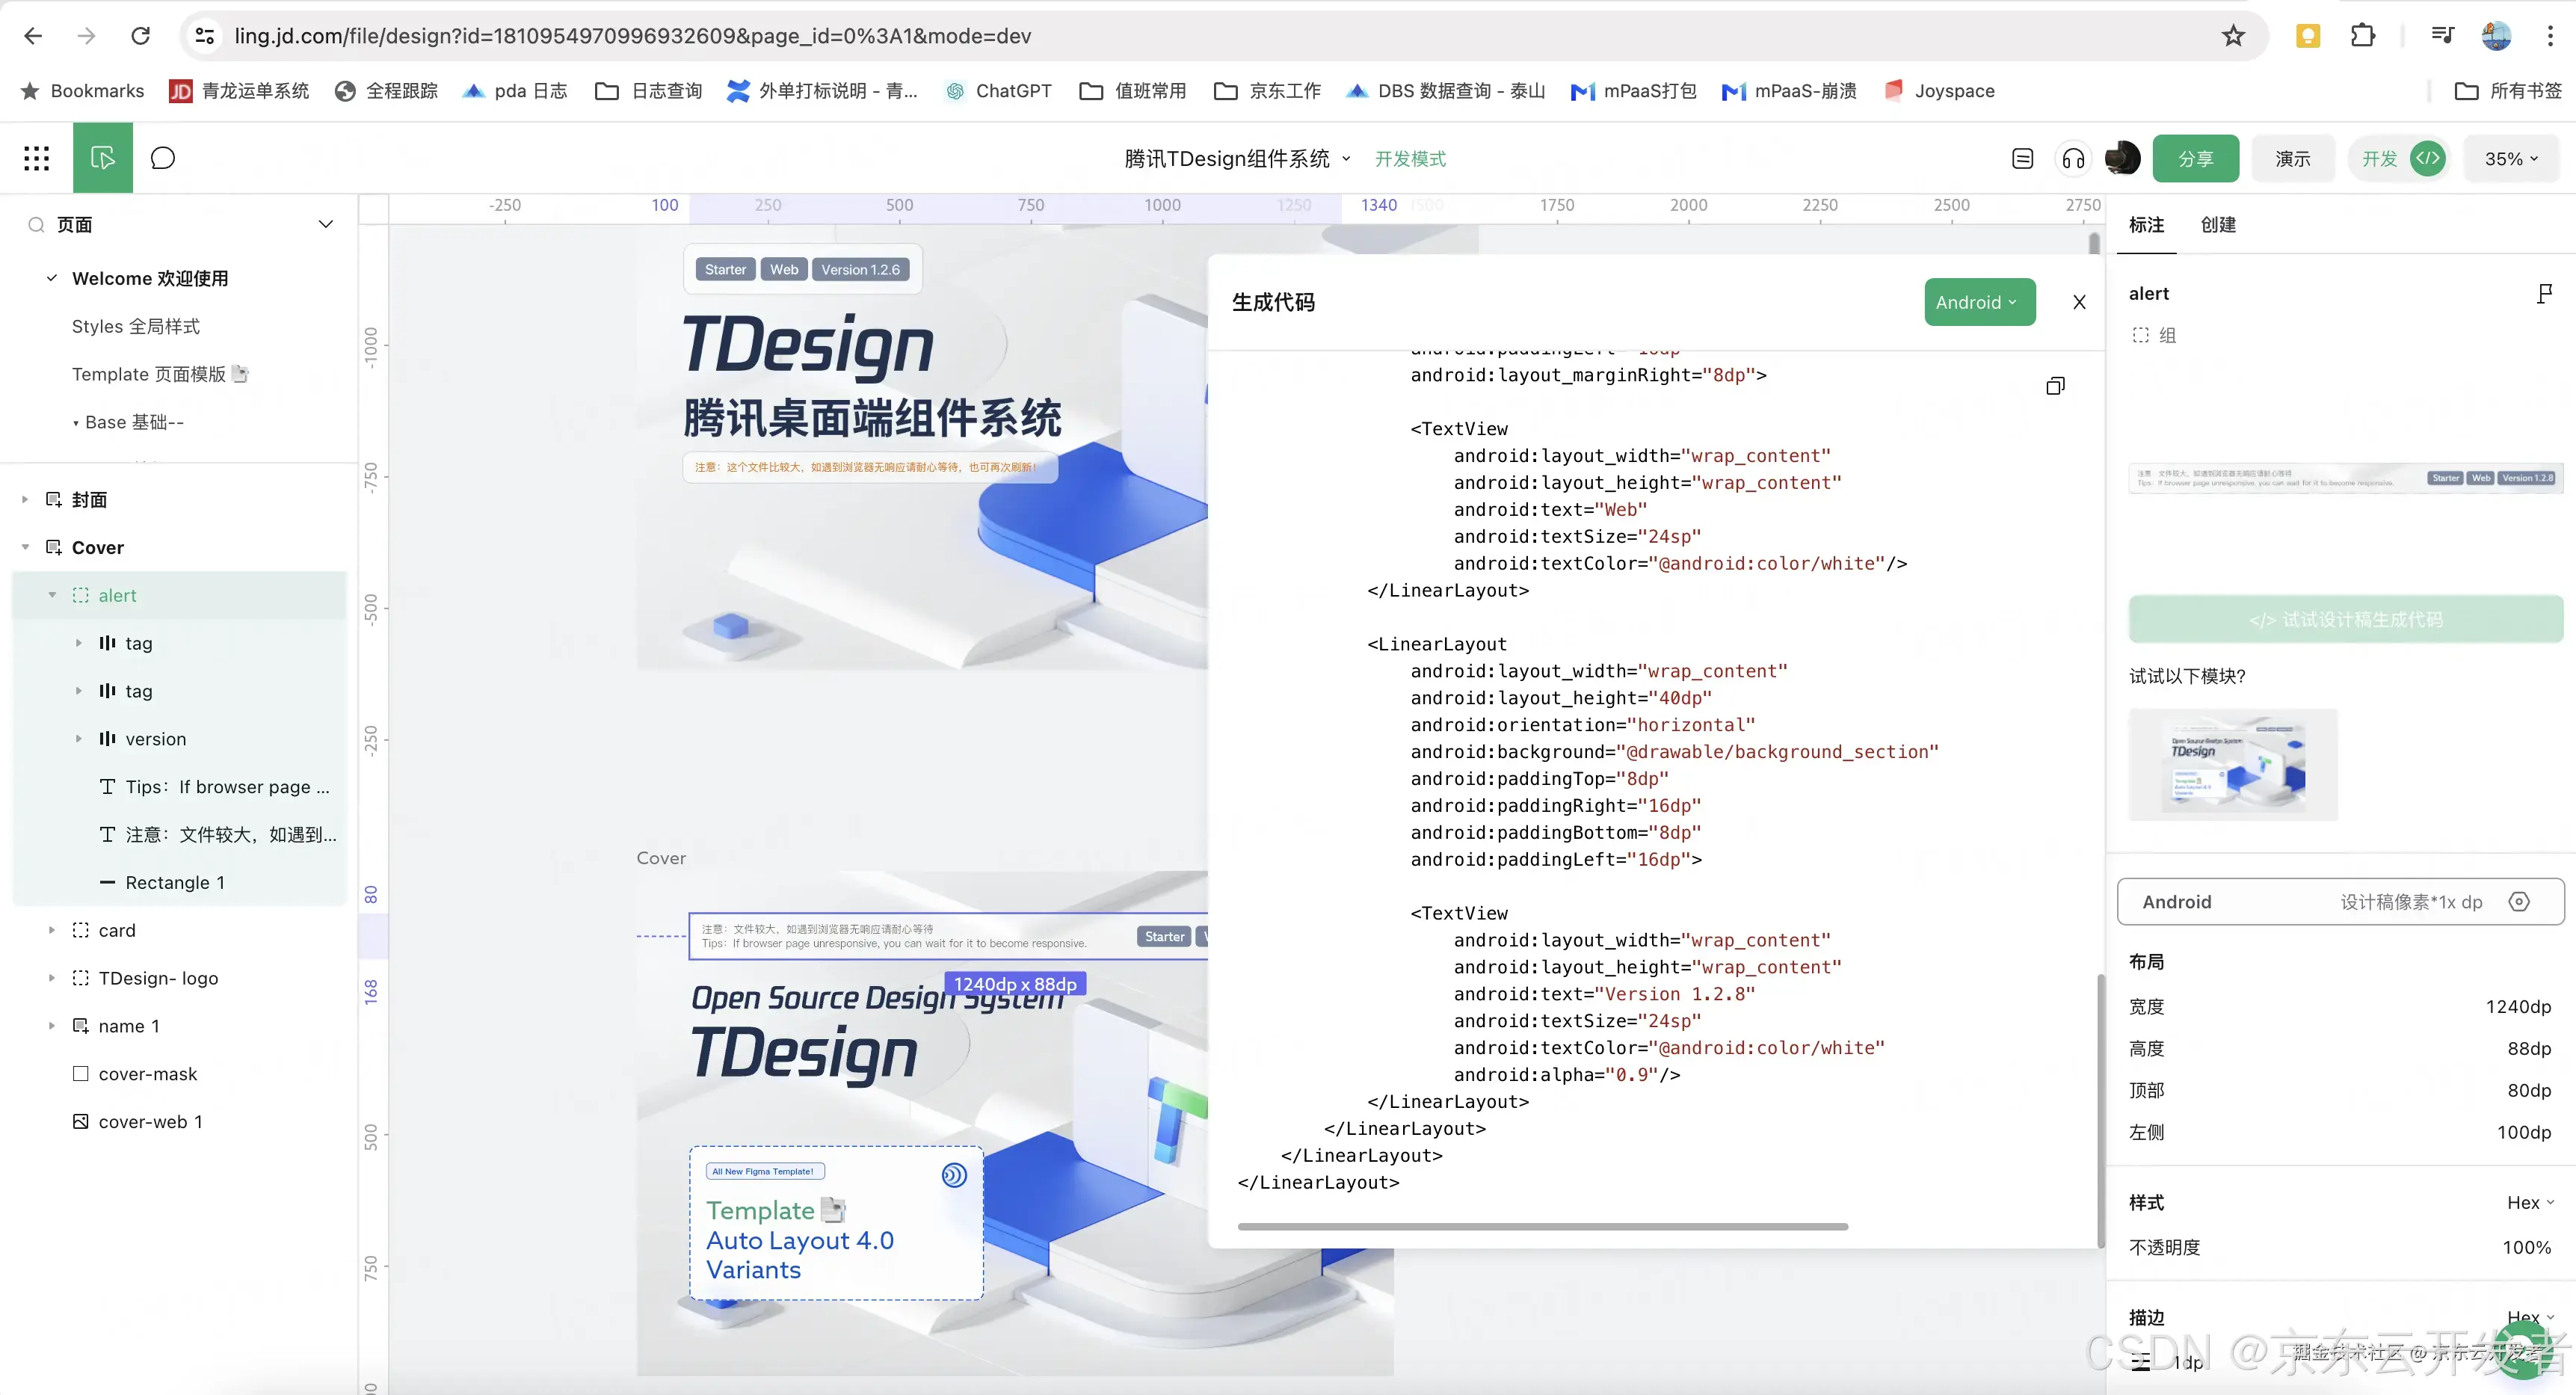Click the browser address bar URL
2576x1395 pixels.
point(632,36)
